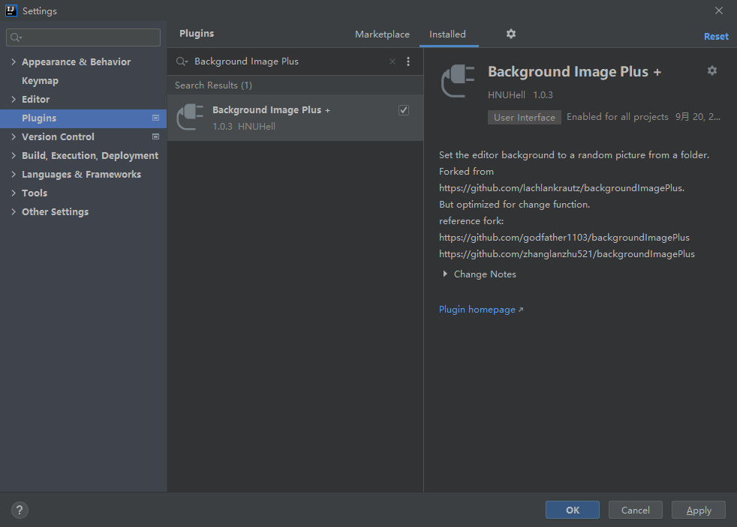Click the gear icon beside plugin title
This screenshot has width=737, height=527.
712,70
